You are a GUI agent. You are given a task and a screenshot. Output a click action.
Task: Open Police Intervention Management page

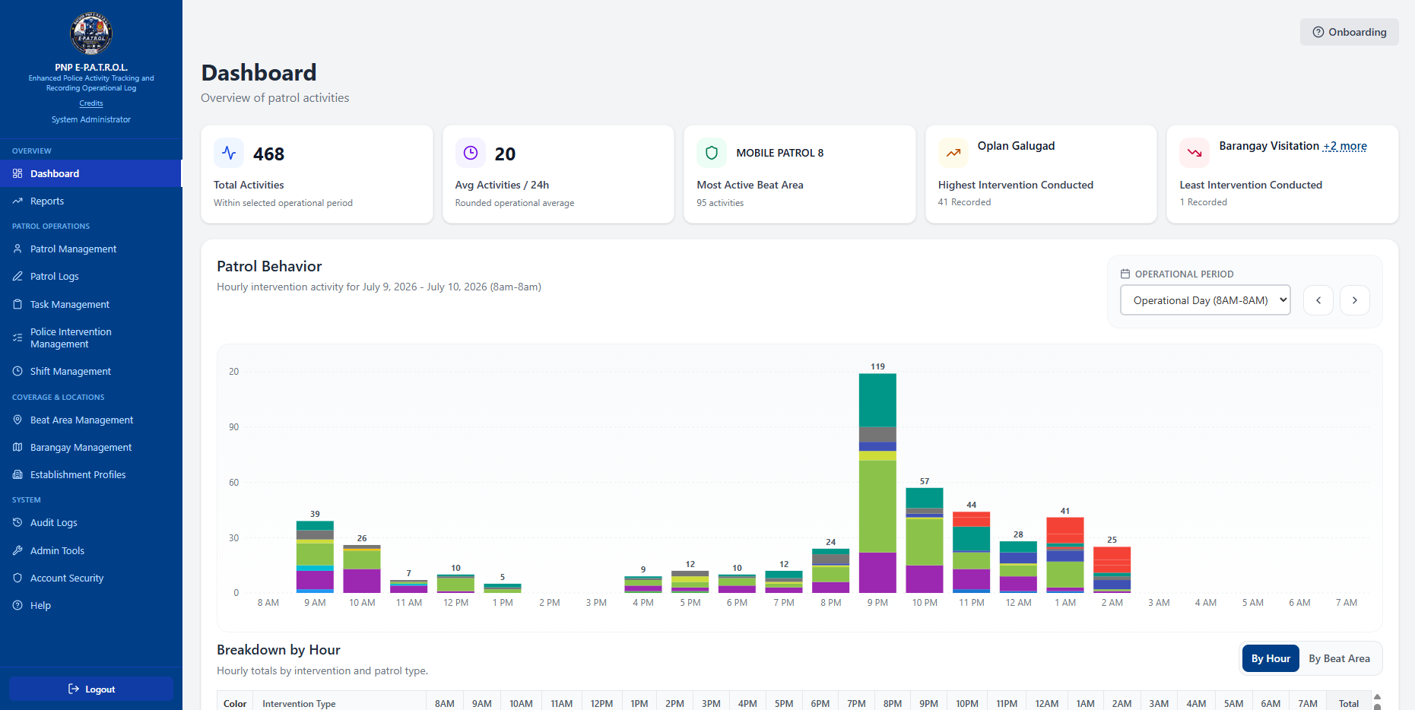click(91, 338)
